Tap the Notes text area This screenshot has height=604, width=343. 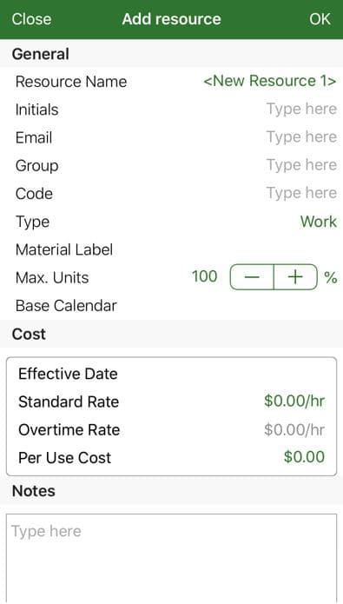pos(171,559)
